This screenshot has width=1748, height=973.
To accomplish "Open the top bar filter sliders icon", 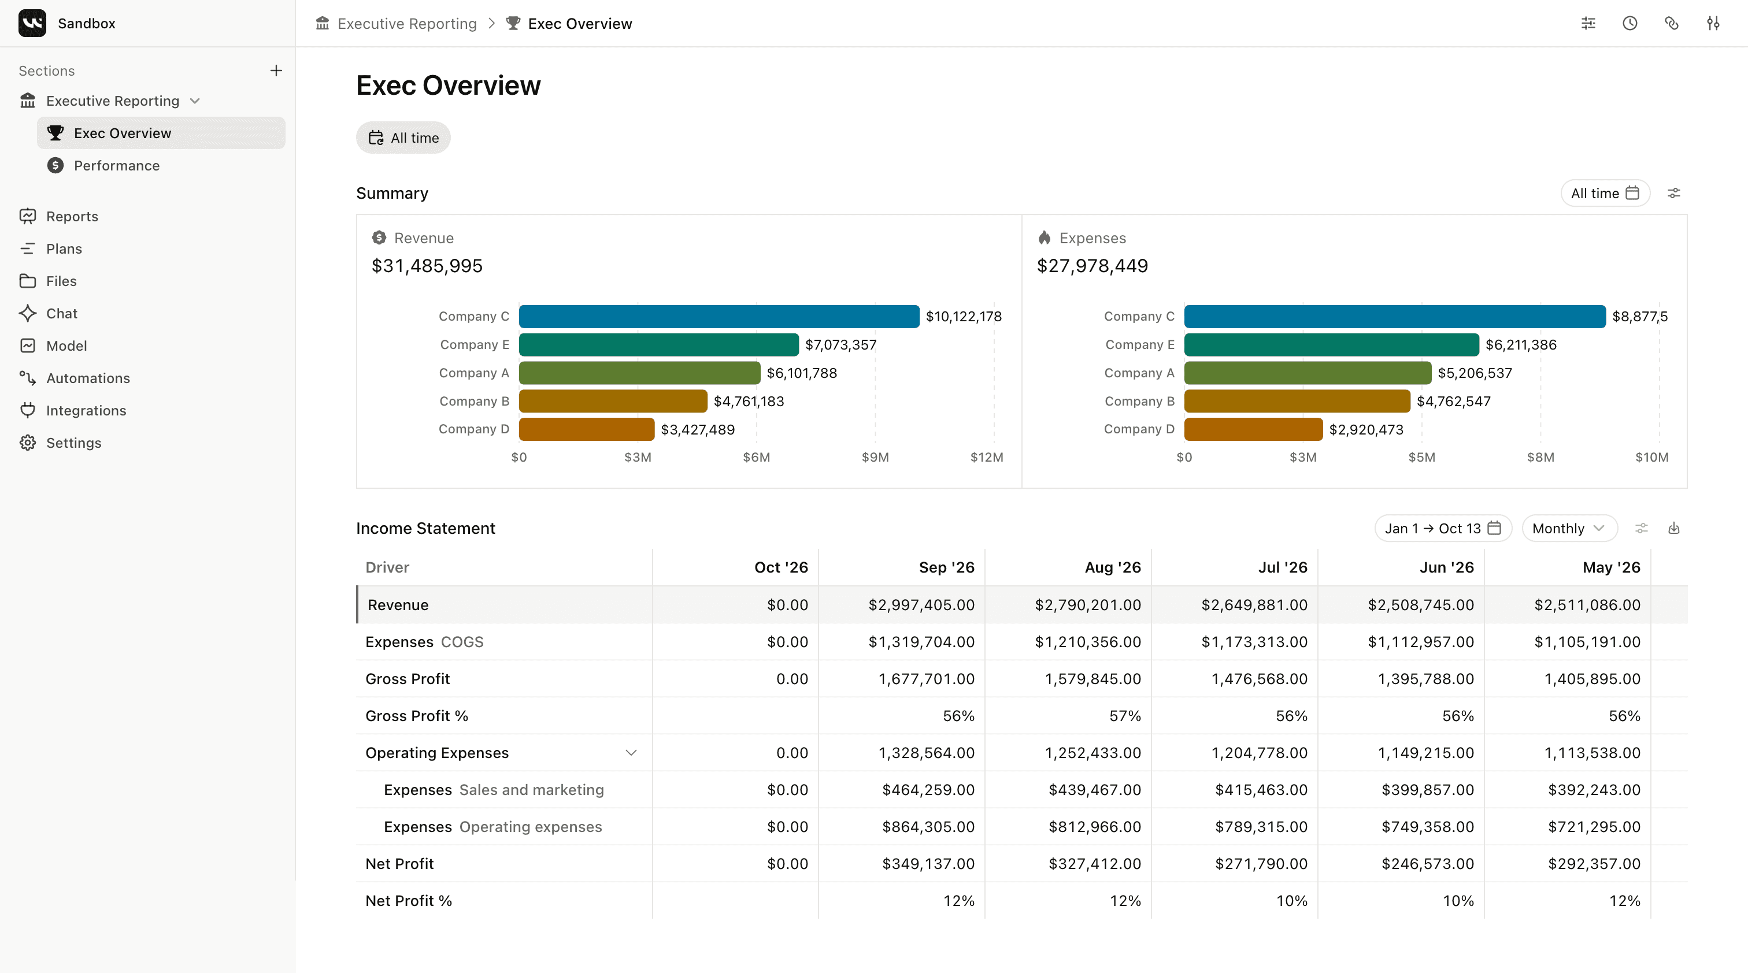I will [x=1588, y=23].
